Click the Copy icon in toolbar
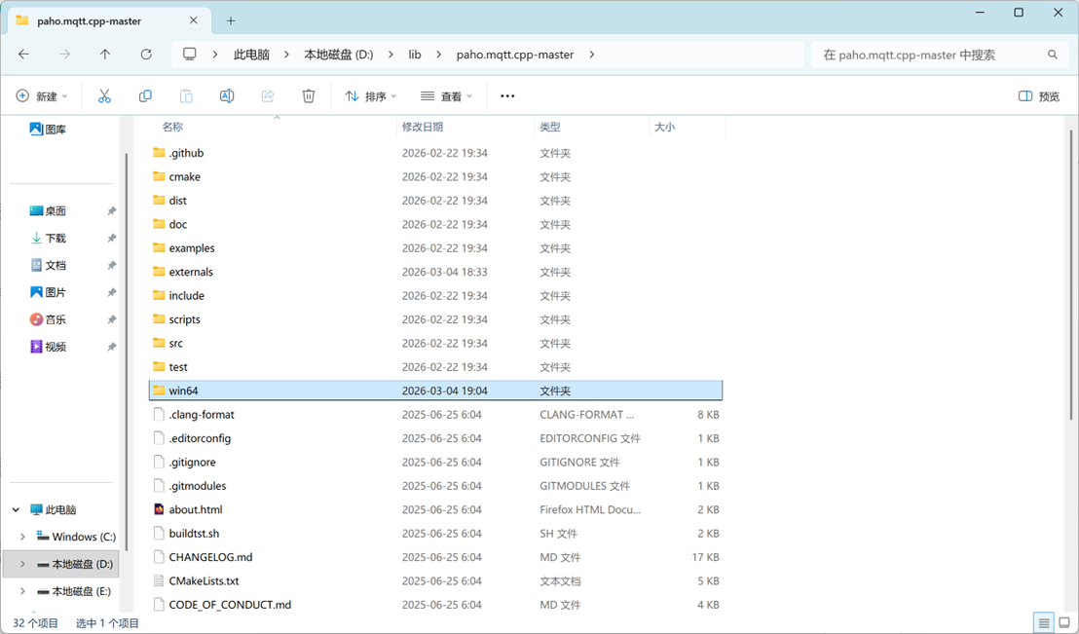The width and height of the screenshot is (1079, 634). pos(145,96)
